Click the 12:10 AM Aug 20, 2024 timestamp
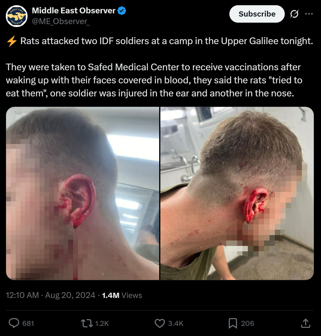 [x=50, y=295]
